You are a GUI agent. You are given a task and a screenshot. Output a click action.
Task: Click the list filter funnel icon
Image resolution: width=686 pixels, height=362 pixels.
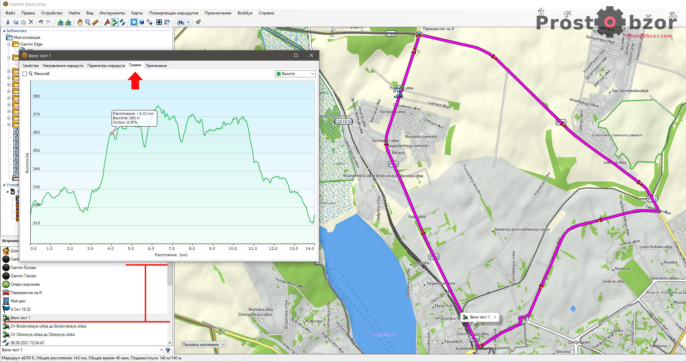(x=168, y=350)
